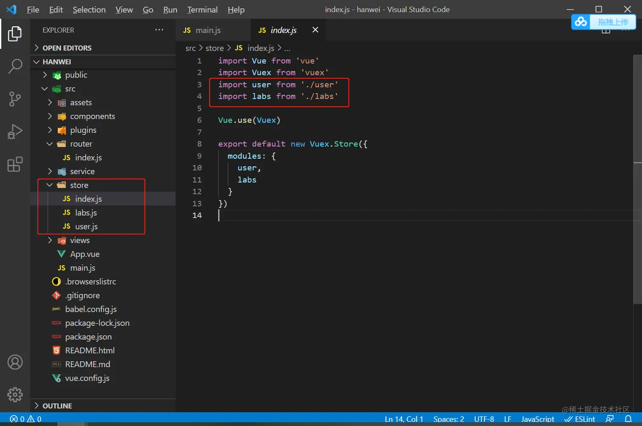Viewport: 642px width, 426px height.
Task: Open the View menu
Action: (x=124, y=9)
